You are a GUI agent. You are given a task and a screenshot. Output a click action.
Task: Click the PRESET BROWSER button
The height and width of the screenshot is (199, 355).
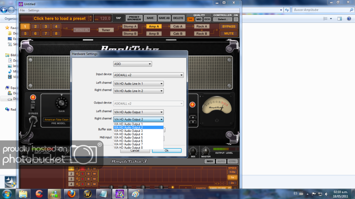click(134, 18)
